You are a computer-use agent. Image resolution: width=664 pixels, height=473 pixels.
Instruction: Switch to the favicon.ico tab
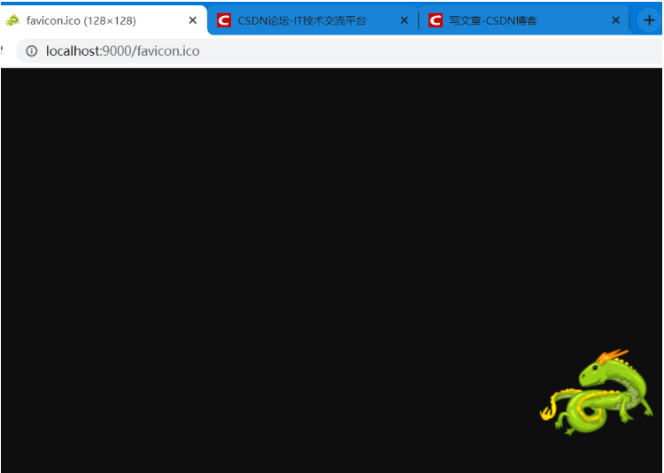[104, 20]
